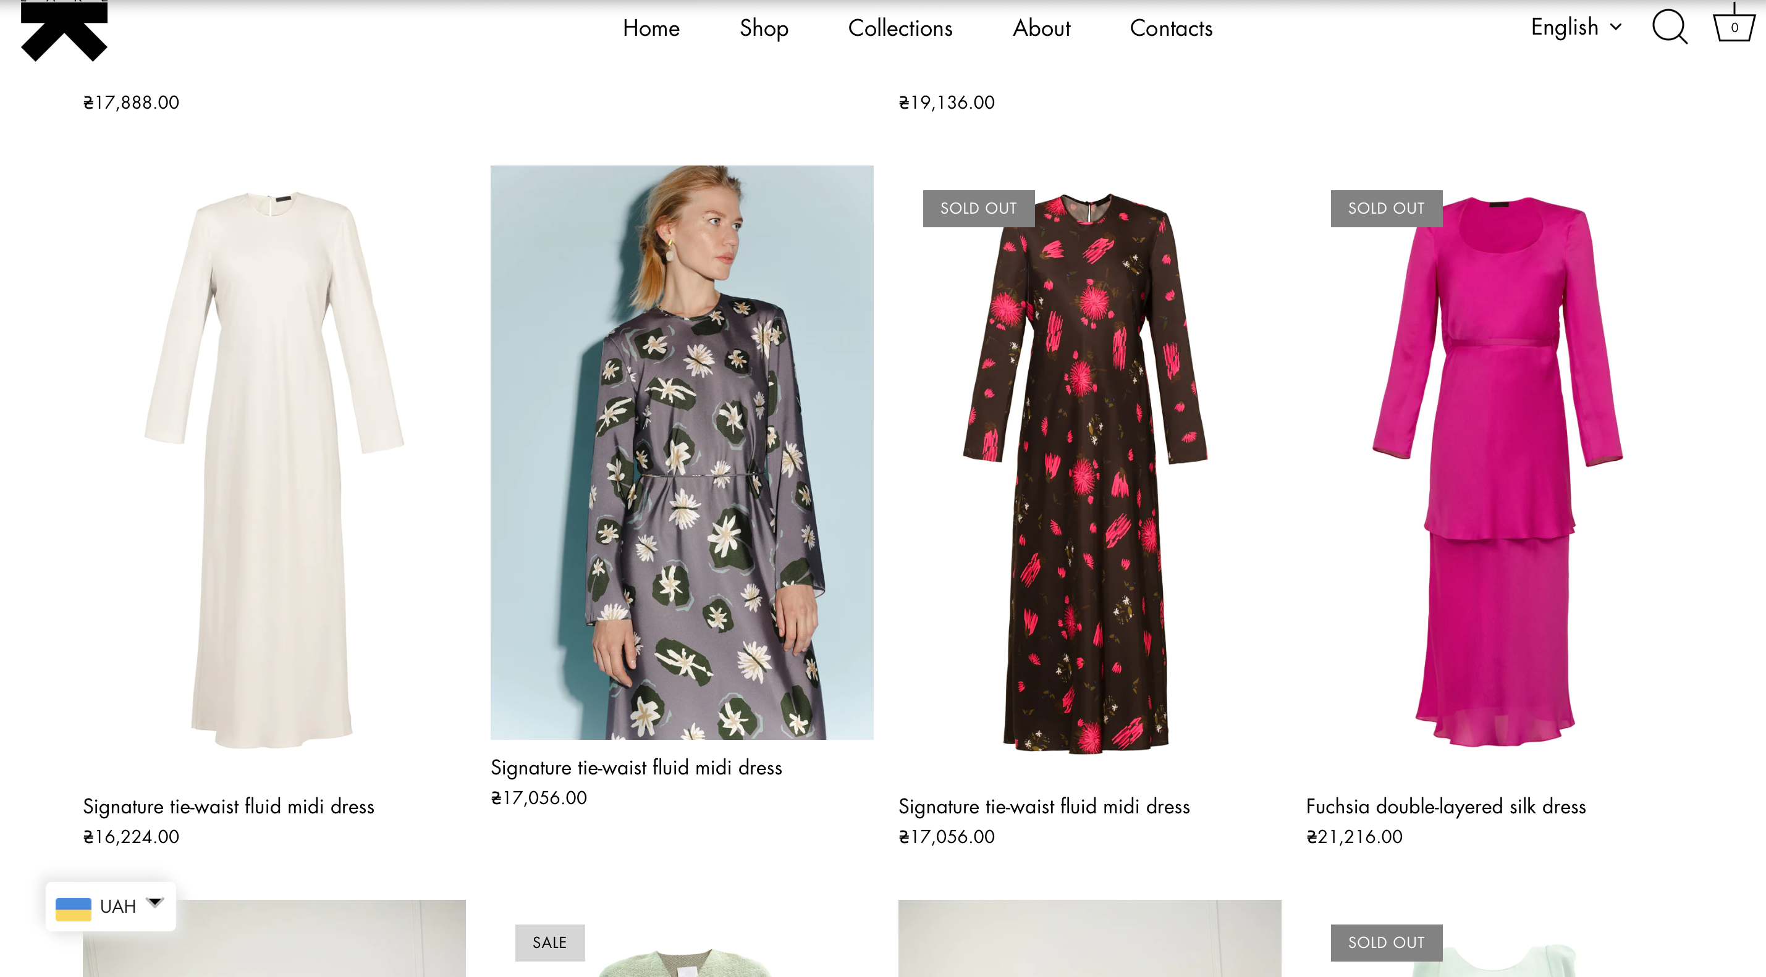Open the floral grey dress model photo

682,452
